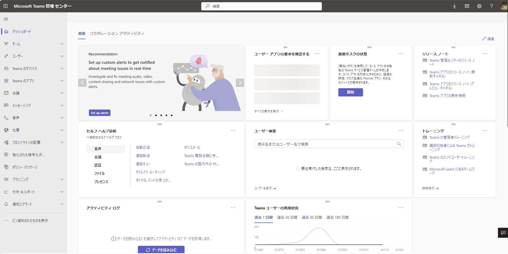This screenshot has height=254, width=508.
Task: Click the 開始 button
Action: 351,92
